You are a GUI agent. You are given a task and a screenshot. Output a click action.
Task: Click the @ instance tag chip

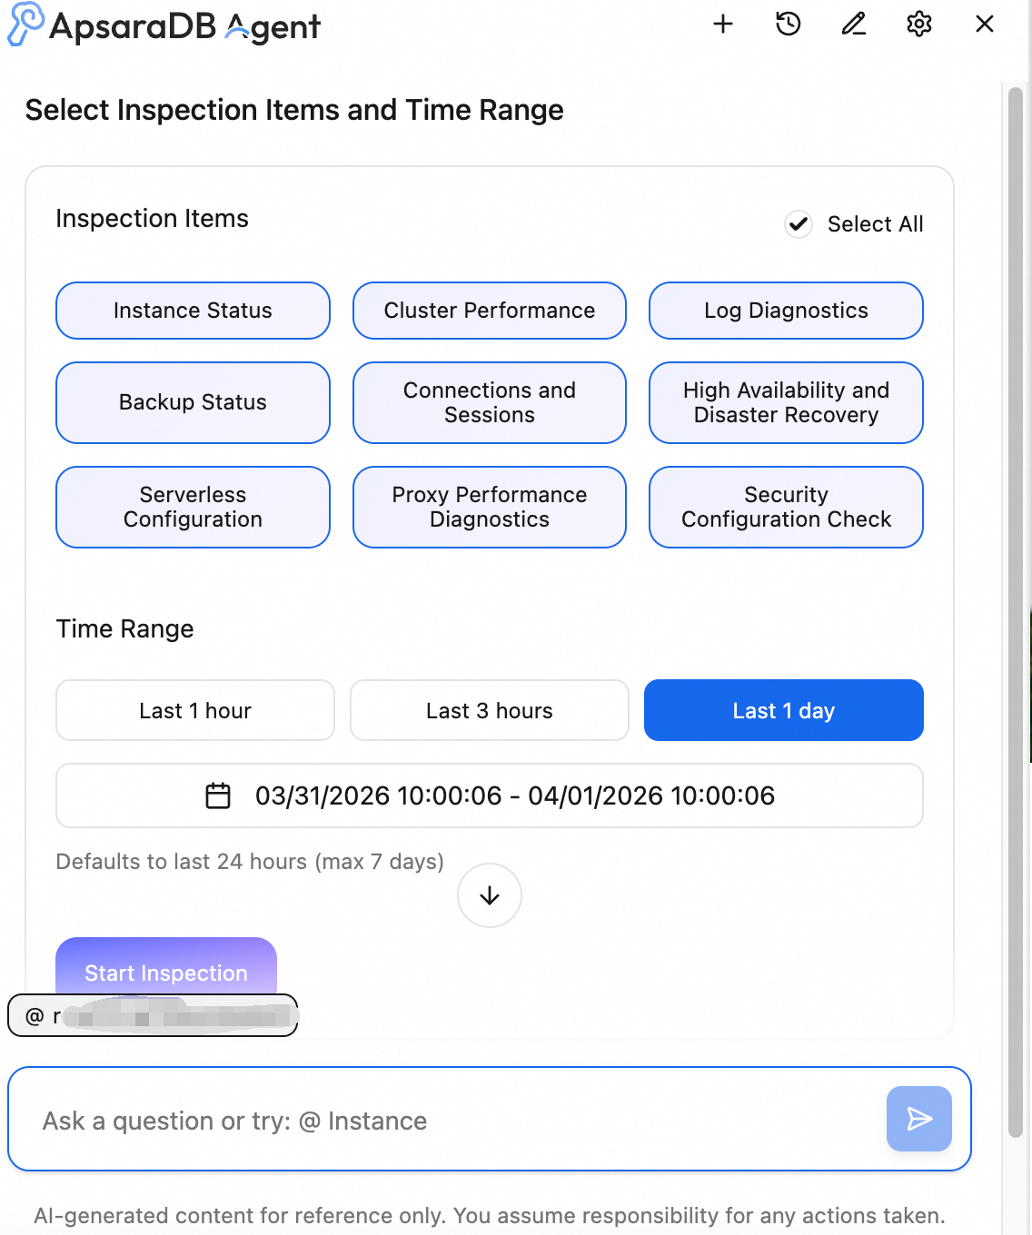click(x=153, y=1015)
